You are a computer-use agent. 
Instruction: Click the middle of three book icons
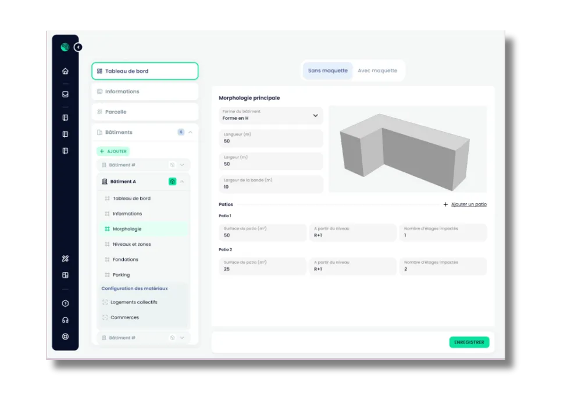(65, 135)
